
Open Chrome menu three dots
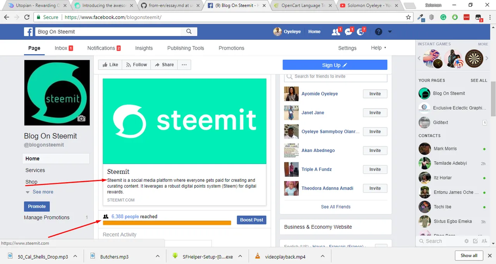coord(490,17)
